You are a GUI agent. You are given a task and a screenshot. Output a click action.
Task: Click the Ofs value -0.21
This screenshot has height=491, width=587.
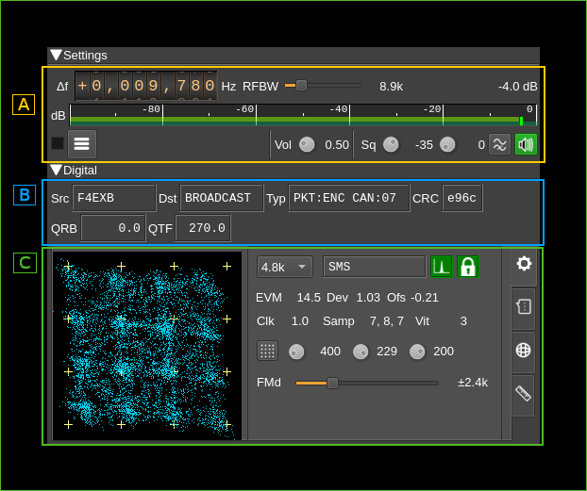[x=425, y=298]
